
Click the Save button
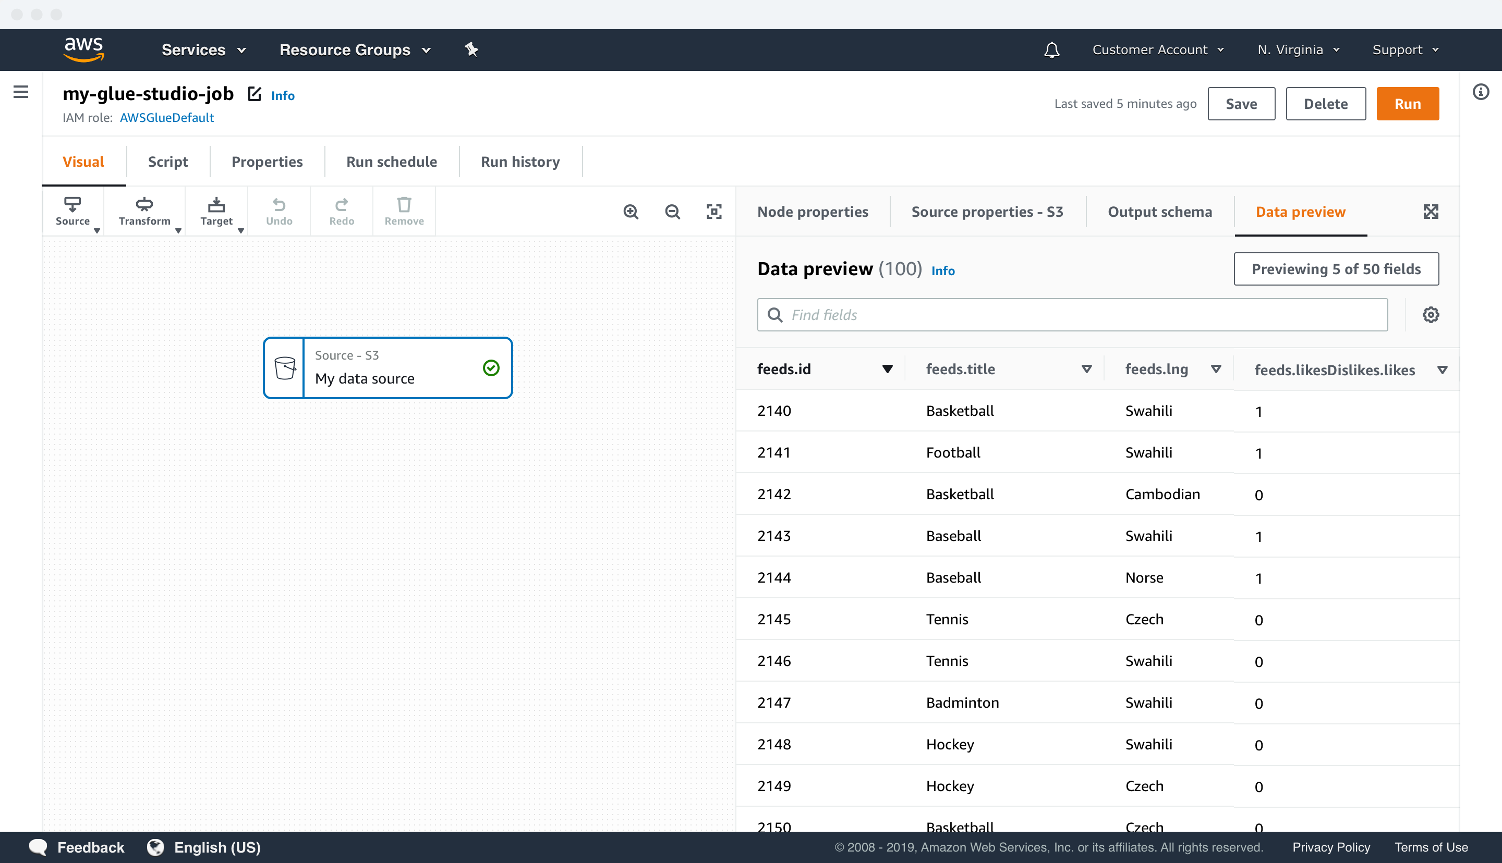click(x=1241, y=104)
